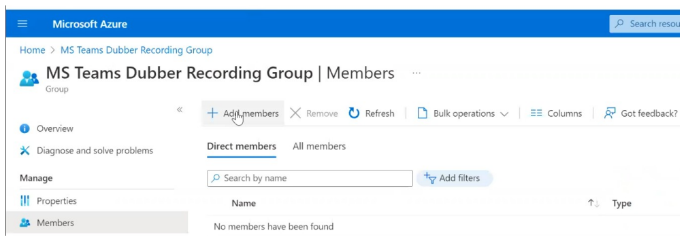The width and height of the screenshot is (686, 252).
Task: Click the Overview info icon
Action: pos(25,129)
